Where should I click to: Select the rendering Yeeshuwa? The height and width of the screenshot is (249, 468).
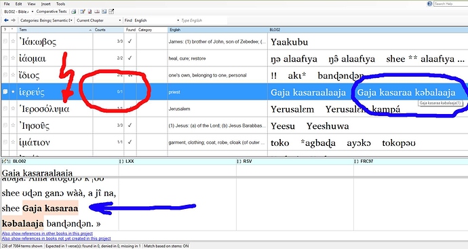328,126
